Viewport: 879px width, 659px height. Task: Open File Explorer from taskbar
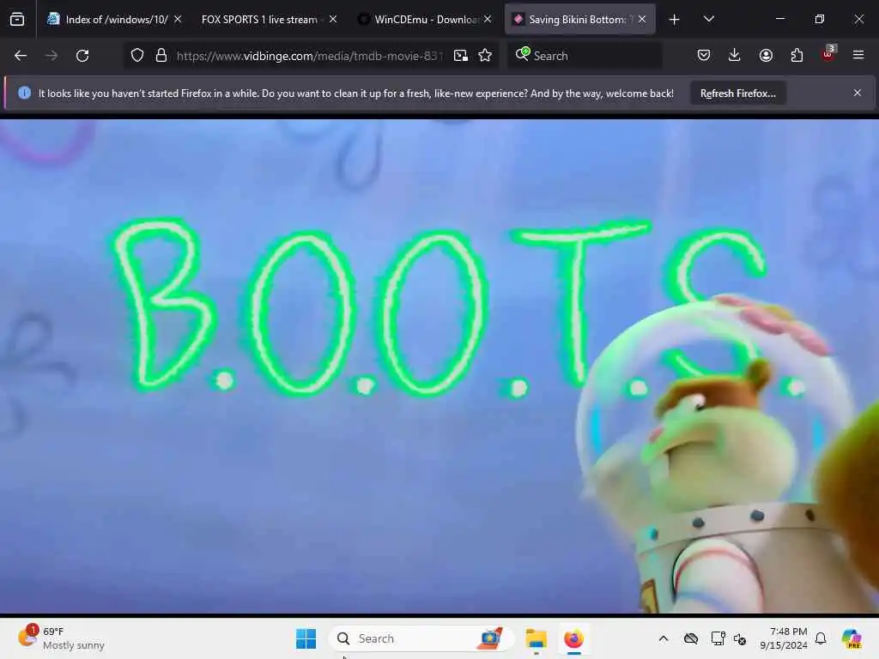tap(536, 638)
